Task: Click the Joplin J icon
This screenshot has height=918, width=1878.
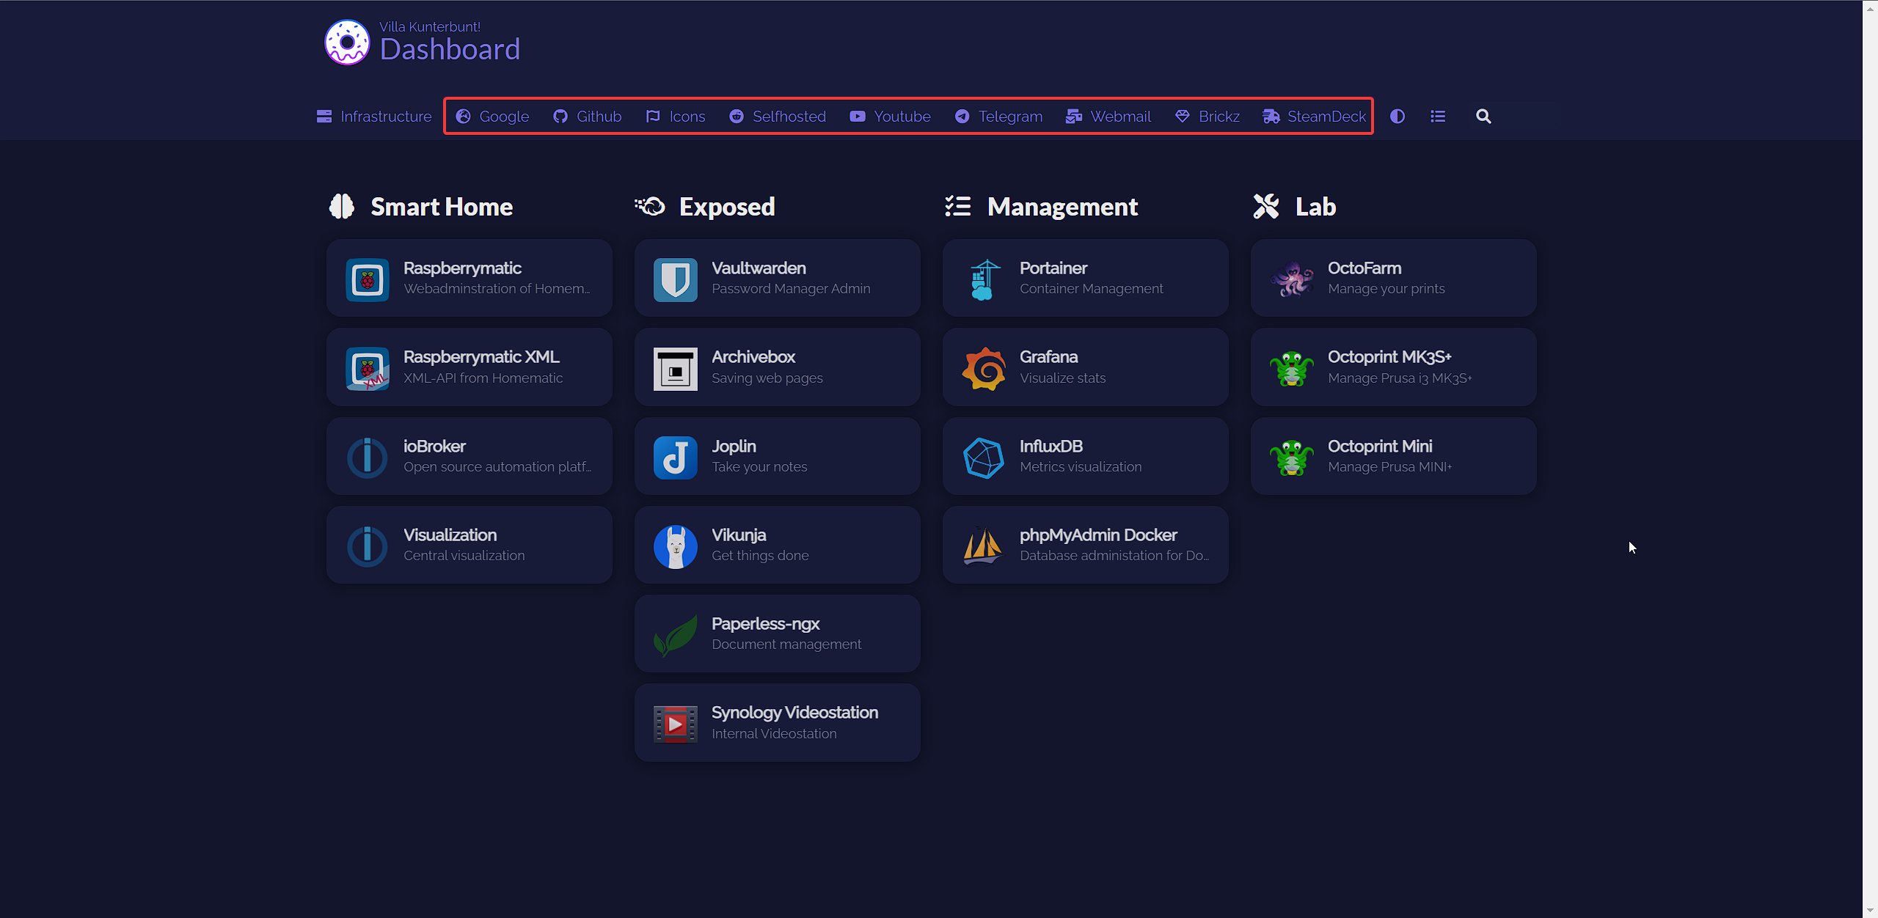Action: (675, 458)
